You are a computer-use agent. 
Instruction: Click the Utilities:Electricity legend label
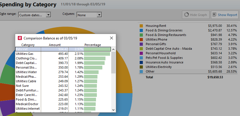[x=159, y=67]
